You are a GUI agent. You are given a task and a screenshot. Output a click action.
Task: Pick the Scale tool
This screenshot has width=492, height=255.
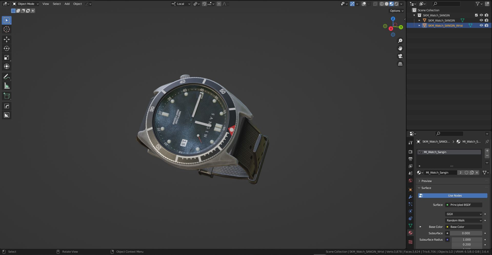7,57
